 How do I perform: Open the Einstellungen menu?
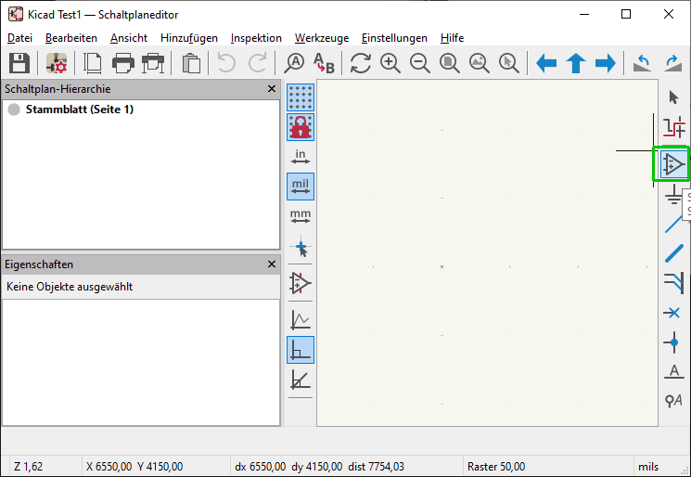click(x=394, y=38)
